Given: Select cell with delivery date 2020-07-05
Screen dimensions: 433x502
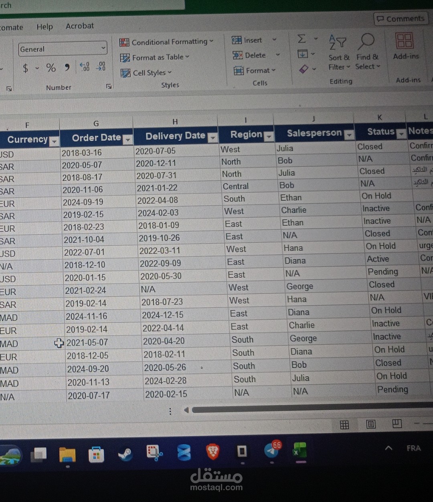Looking at the screenshot, I should (x=176, y=151).
